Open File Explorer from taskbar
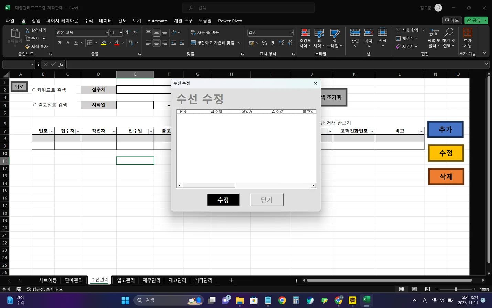Screen dimensions: 492x308 tap(240, 300)
